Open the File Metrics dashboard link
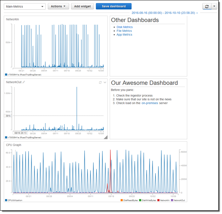The image size is (222, 214). click(124, 31)
